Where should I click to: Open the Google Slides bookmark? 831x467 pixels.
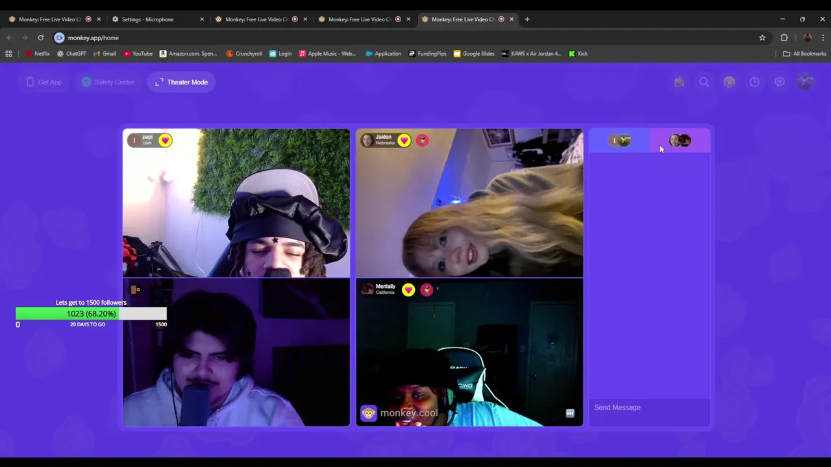pos(474,54)
